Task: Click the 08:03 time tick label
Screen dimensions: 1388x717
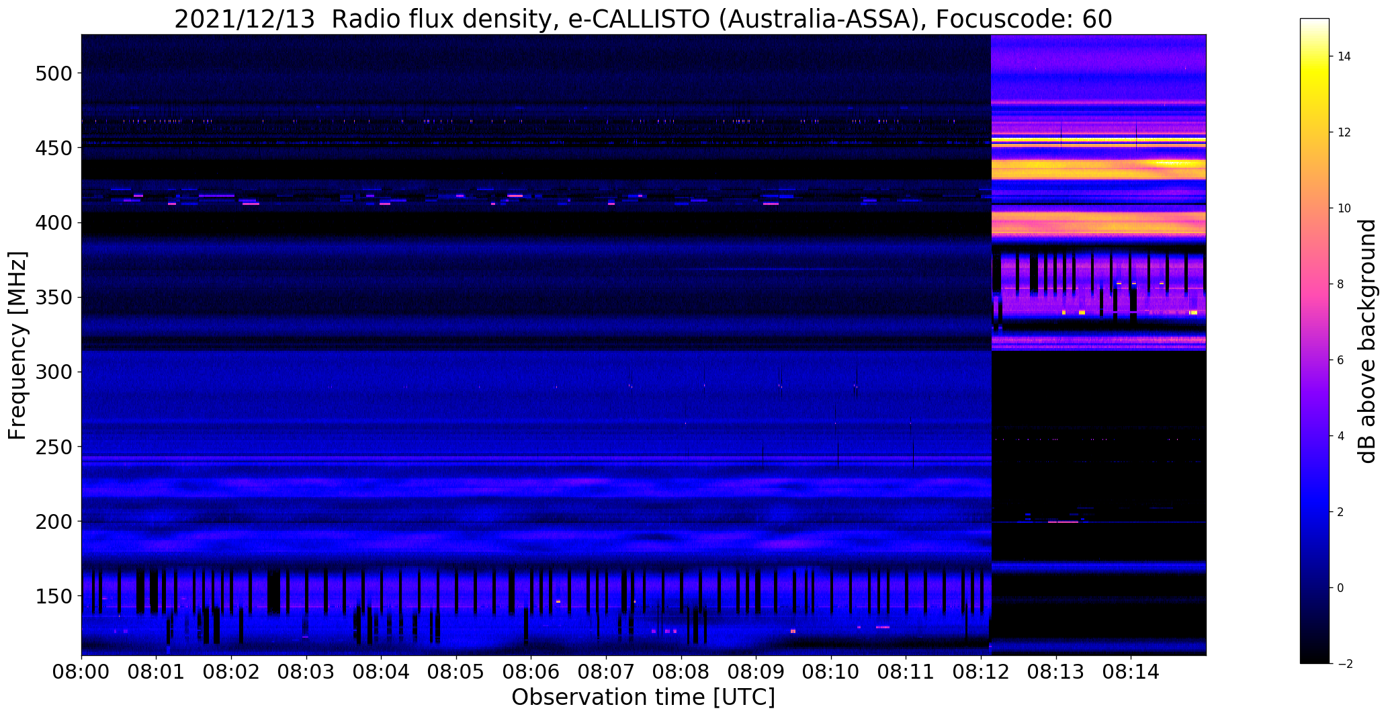Action: [306, 671]
